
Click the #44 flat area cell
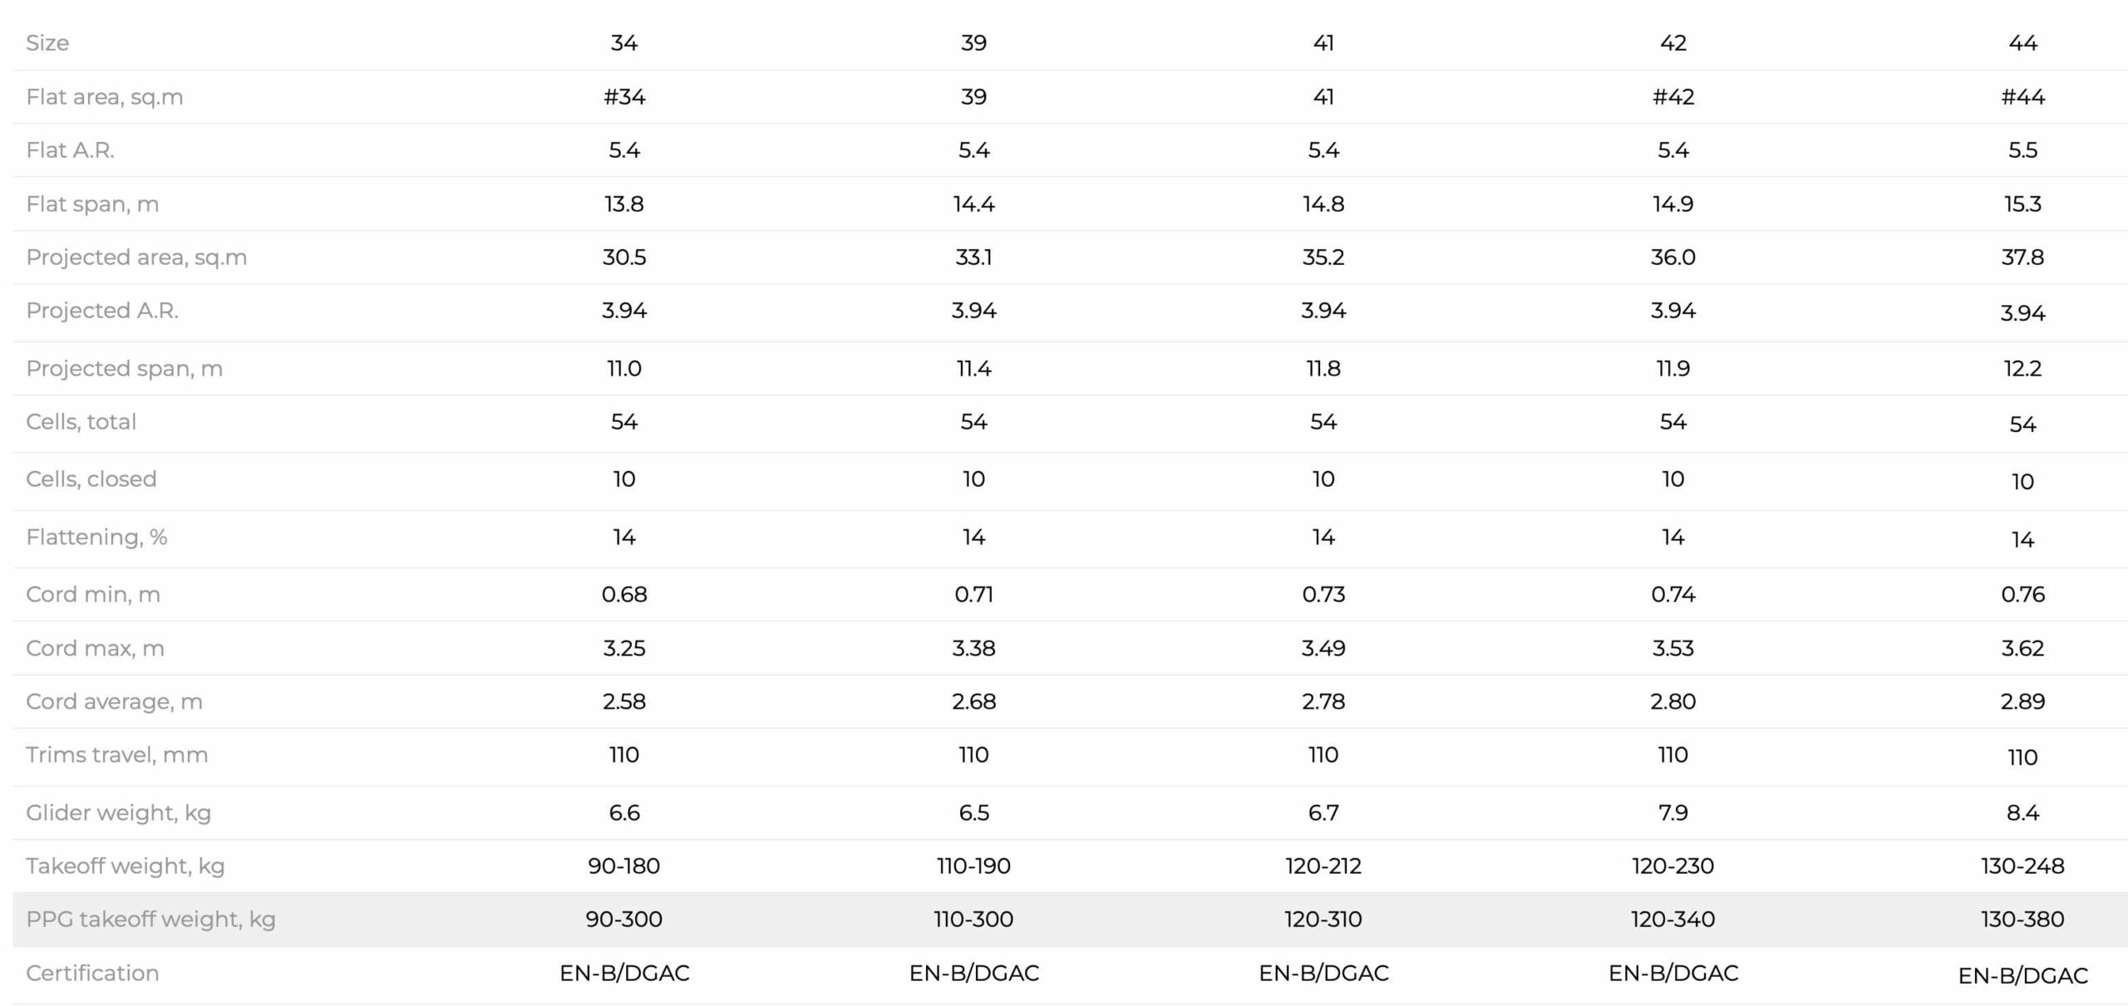tap(2022, 96)
